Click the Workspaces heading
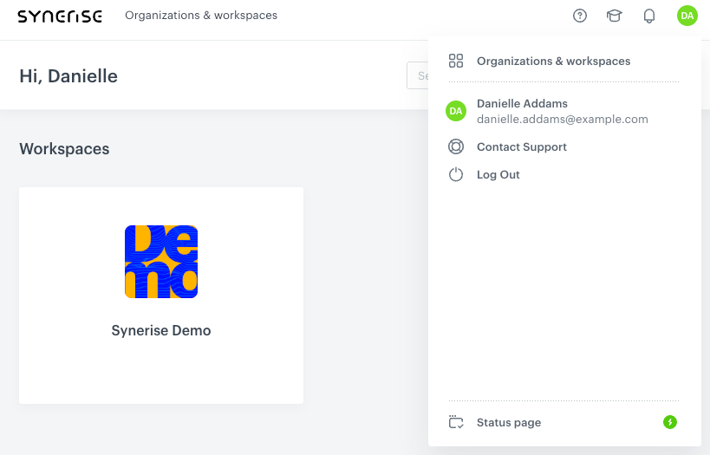 pos(64,149)
